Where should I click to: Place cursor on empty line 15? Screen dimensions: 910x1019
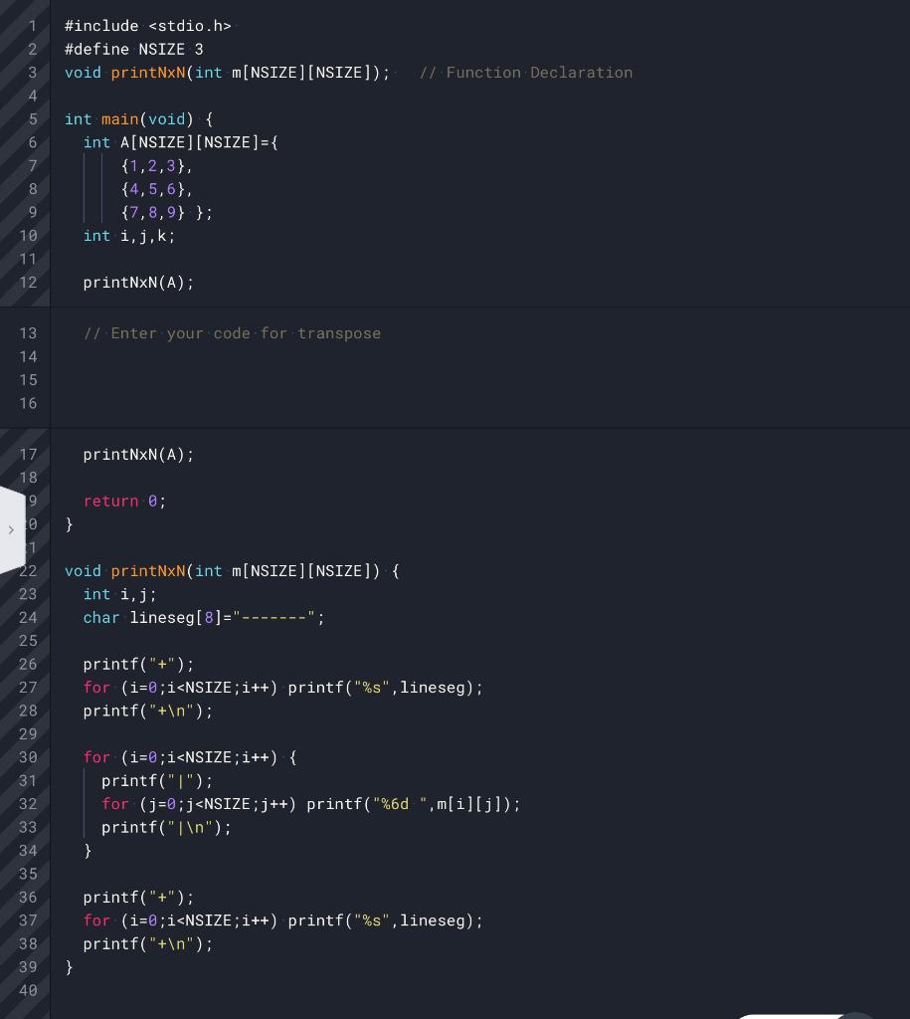(x=479, y=380)
